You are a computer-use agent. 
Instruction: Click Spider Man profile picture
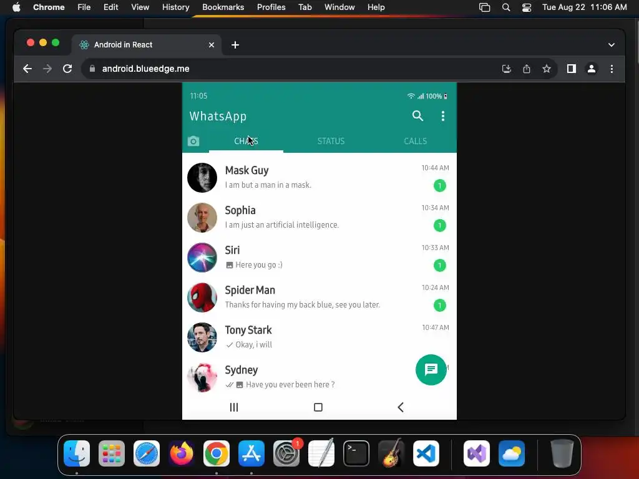point(202,298)
